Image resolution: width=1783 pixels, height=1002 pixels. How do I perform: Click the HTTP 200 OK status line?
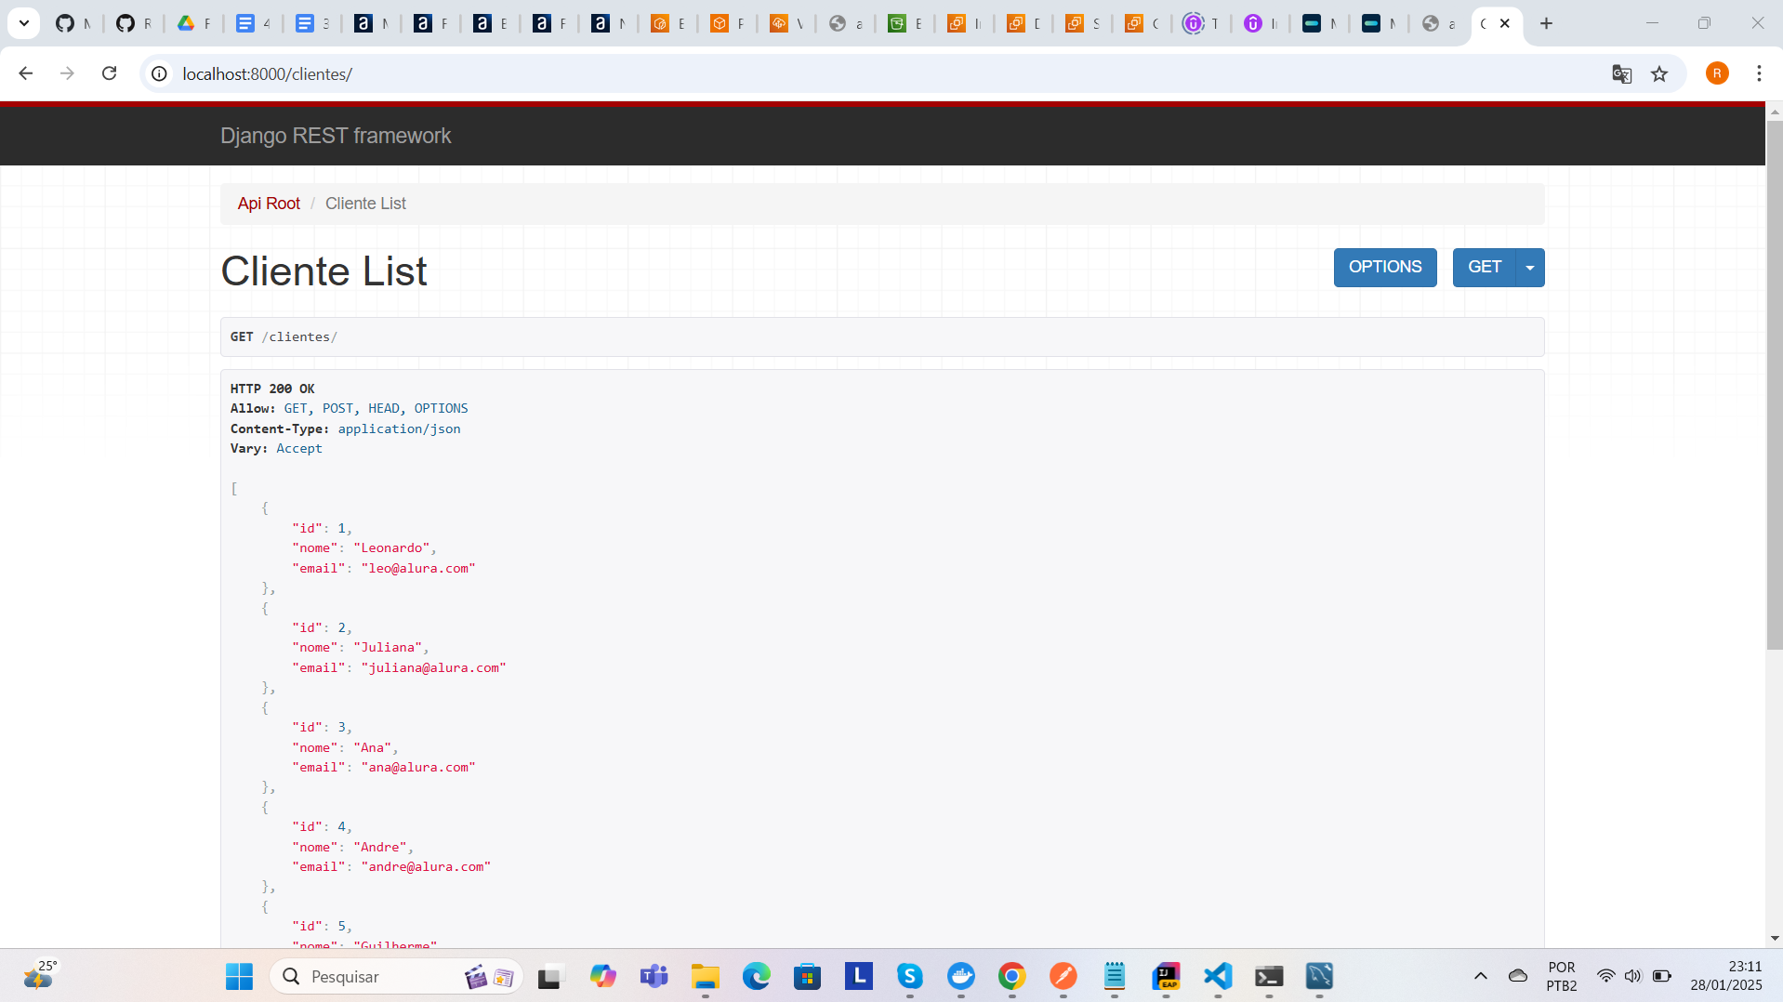[x=272, y=389]
